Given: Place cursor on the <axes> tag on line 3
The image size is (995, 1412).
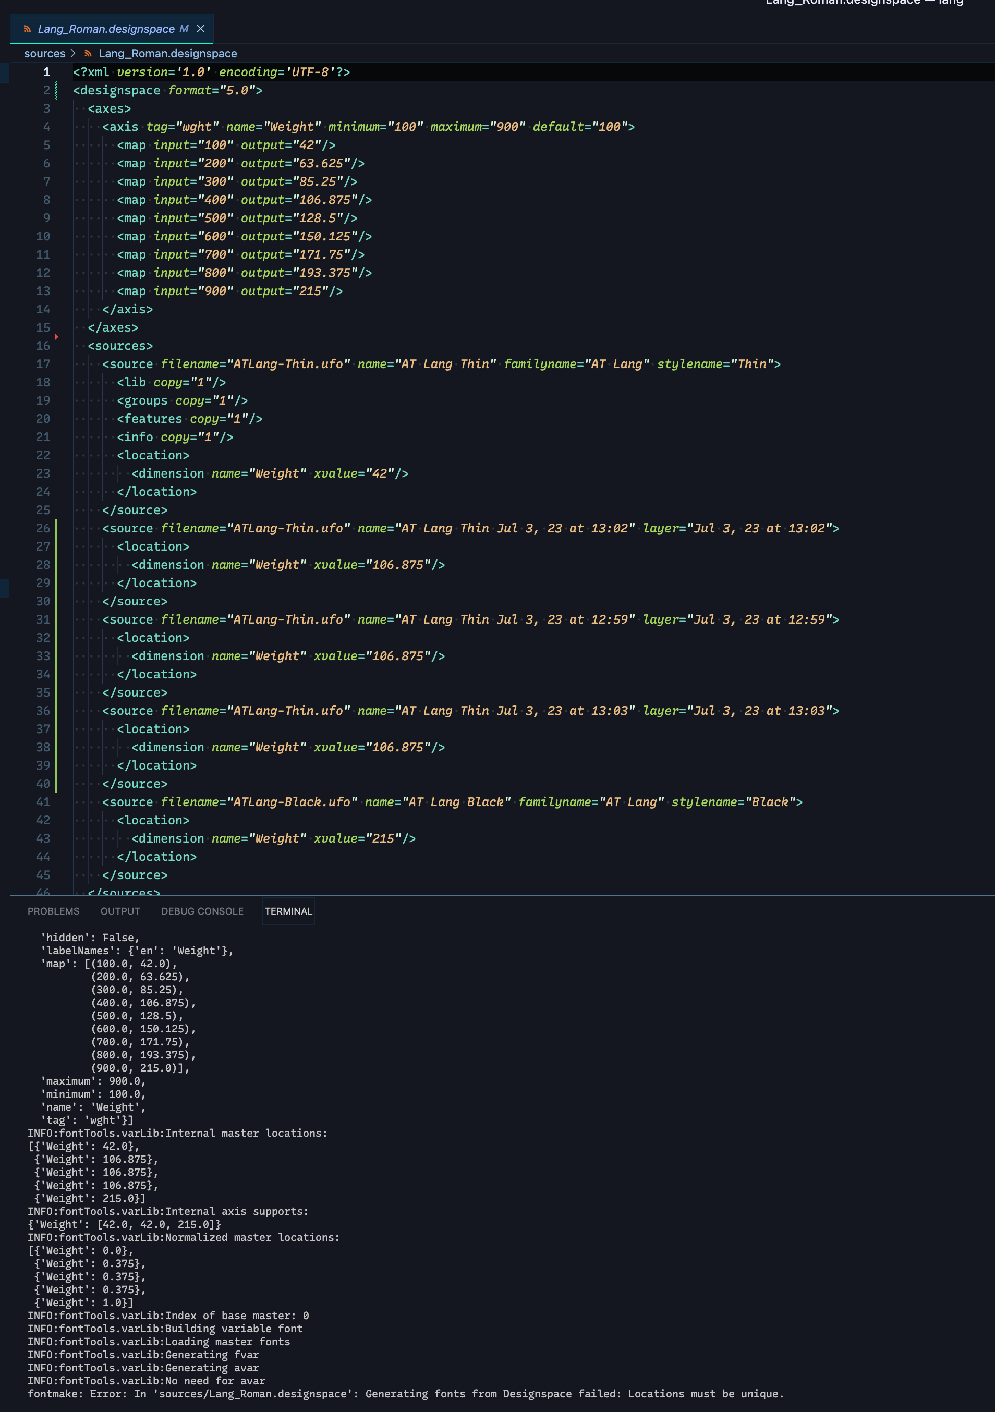Looking at the screenshot, I should pyautogui.click(x=110, y=108).
